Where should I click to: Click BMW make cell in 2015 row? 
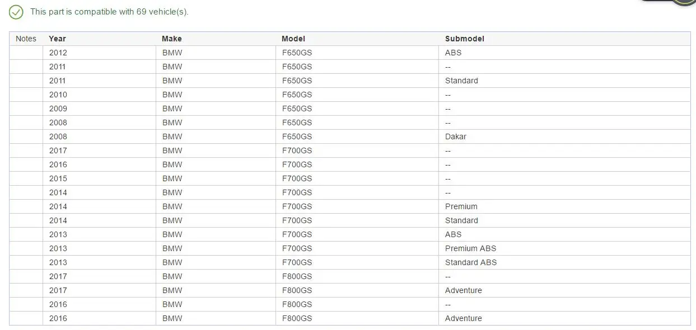point(172,178)
